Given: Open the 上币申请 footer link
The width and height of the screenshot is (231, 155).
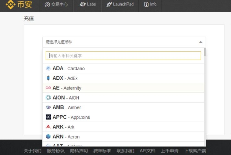Looking at the screenshot, I should [x=169, y=151].
